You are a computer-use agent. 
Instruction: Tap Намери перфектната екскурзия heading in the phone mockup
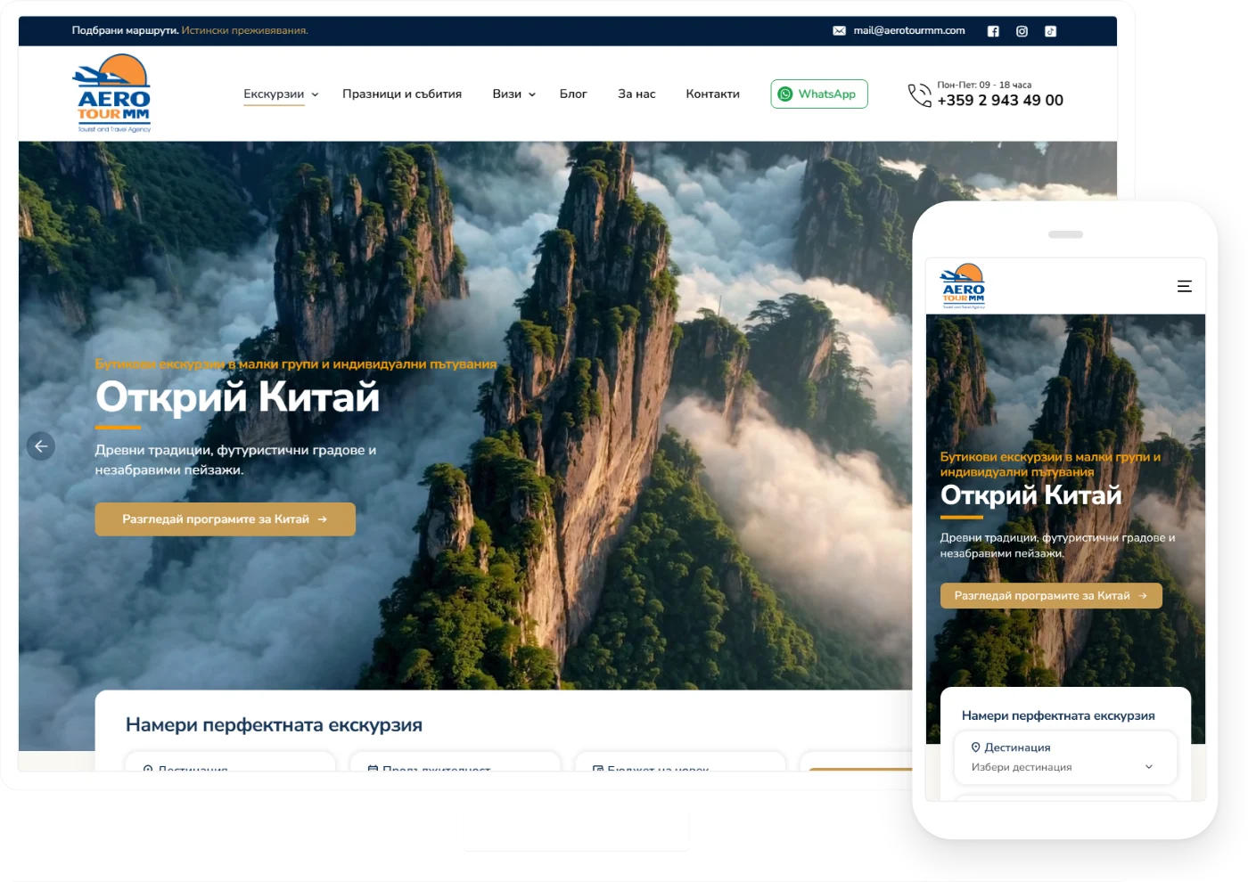[1058, 715]
